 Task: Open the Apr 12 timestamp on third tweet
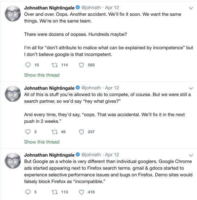[x=112, y=155]
